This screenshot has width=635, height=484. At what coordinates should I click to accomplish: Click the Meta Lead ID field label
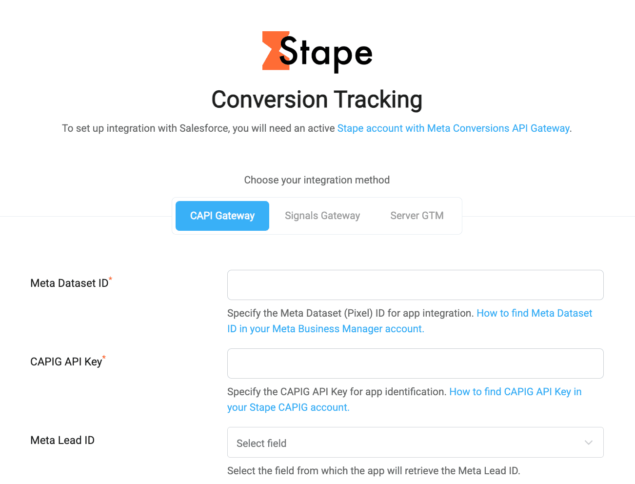pos(62,441)
